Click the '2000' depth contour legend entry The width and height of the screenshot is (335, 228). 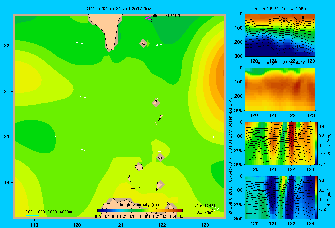click(52, 212)
